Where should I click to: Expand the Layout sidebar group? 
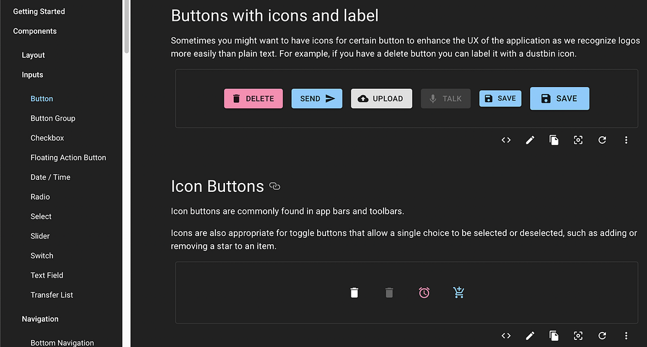point(33,55)
